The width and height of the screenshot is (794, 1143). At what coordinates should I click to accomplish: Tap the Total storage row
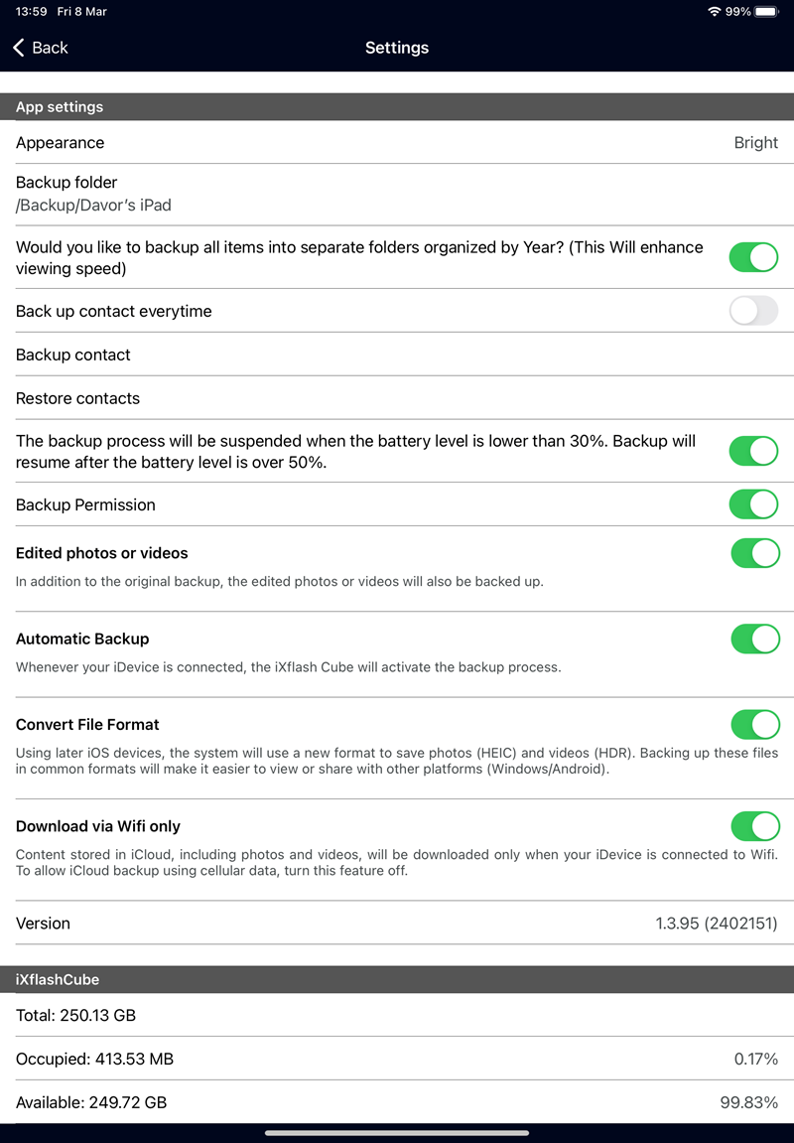coord(397,1015)
